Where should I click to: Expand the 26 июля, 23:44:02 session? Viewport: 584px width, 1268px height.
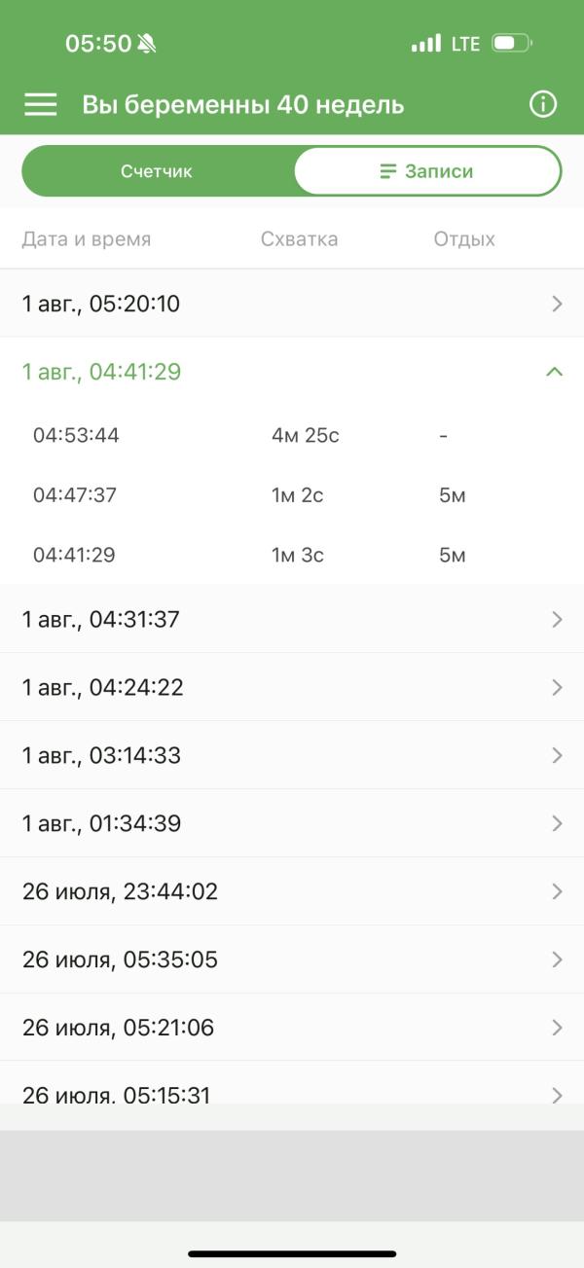pos(292,891)
